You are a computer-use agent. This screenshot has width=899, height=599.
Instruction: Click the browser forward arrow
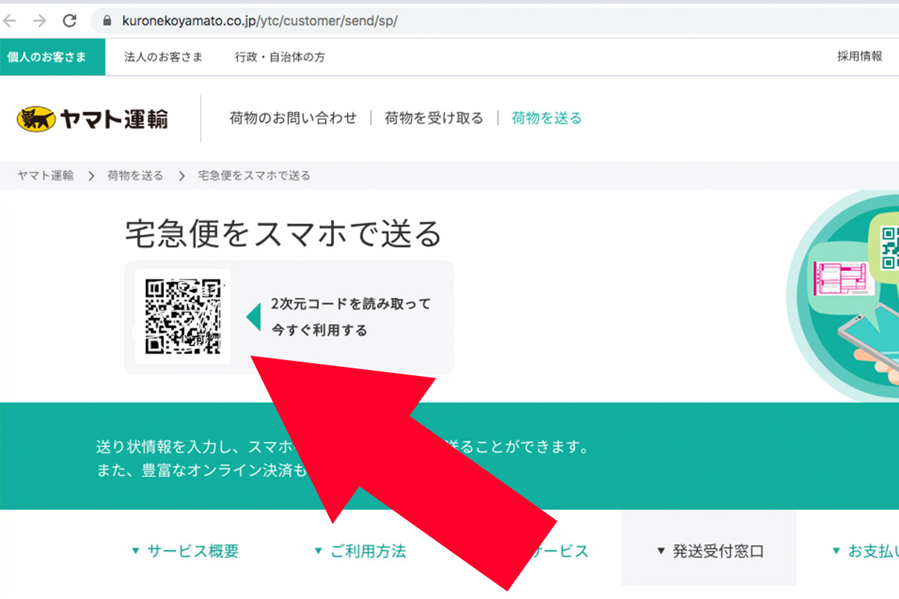coord(39,22)
